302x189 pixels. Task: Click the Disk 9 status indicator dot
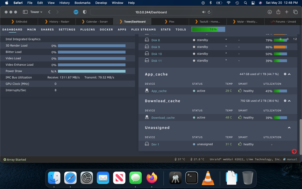pyautogui.click(x=194, y=47)
